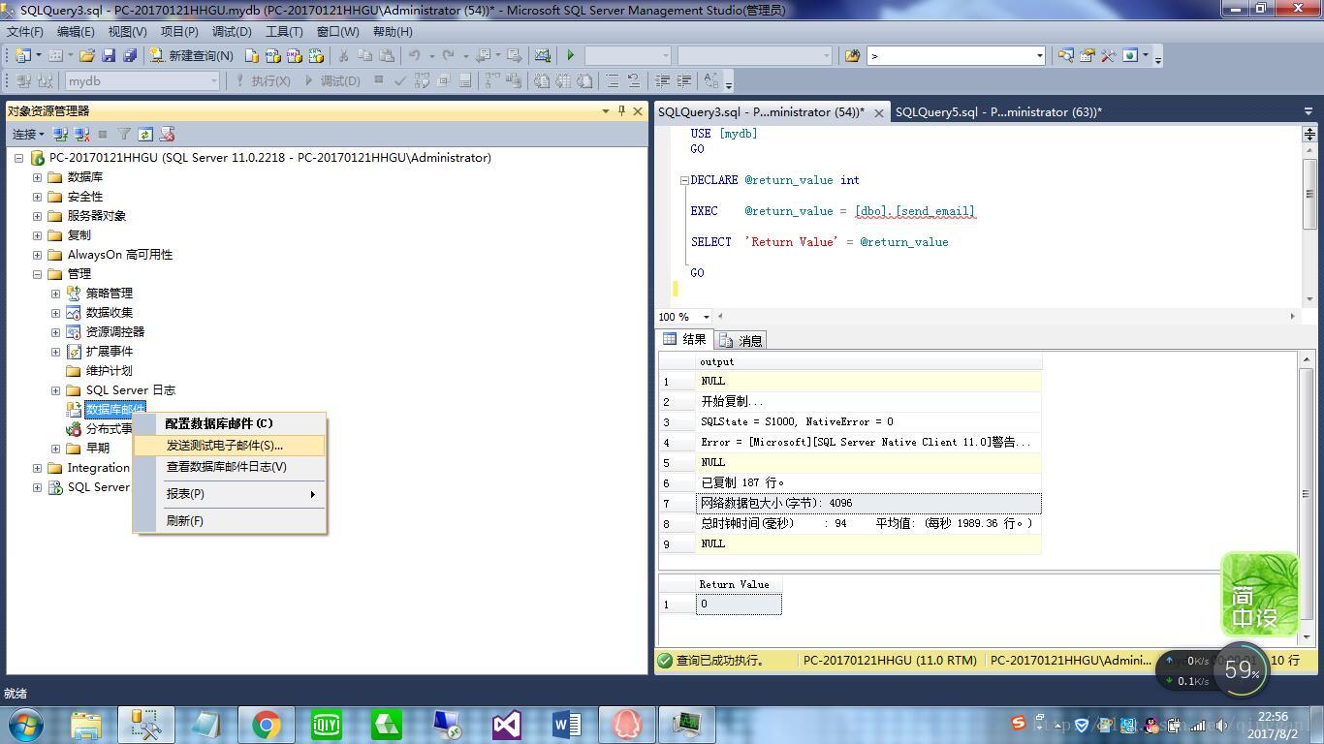This screenshot has width=1324, height=744.
Task: Open the 工具(T) menu
Action: click(284, 31)
